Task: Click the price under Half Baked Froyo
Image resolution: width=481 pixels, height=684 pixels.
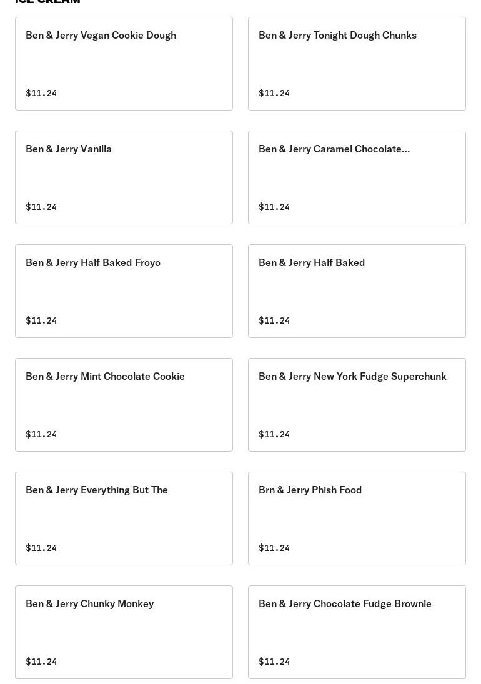Action: pos(41,320)
